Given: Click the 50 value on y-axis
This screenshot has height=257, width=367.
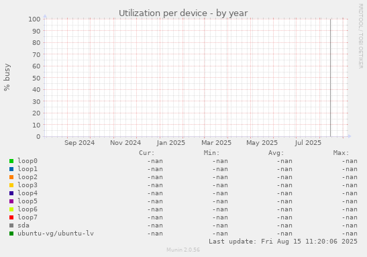Looking at the screenshot, I should (36, 78).
